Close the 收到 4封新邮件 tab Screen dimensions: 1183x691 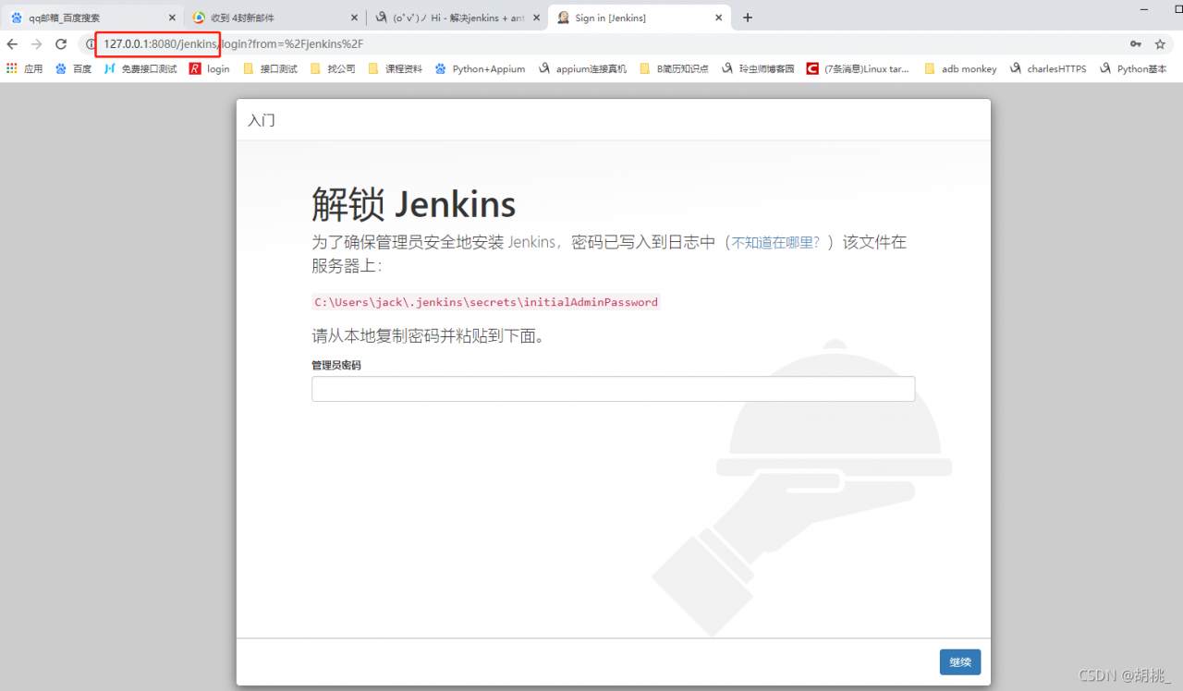(x=354, y=18)
